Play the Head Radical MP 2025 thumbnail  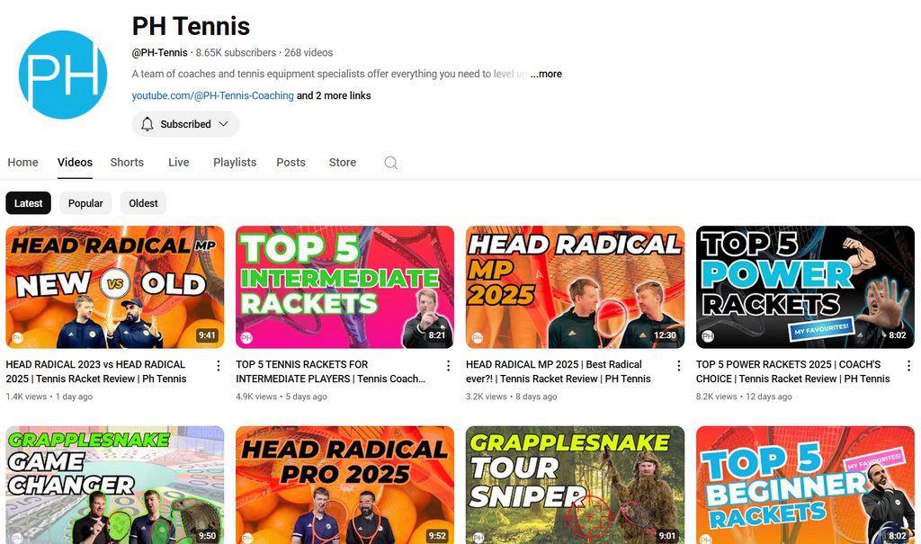click(575, 287)
